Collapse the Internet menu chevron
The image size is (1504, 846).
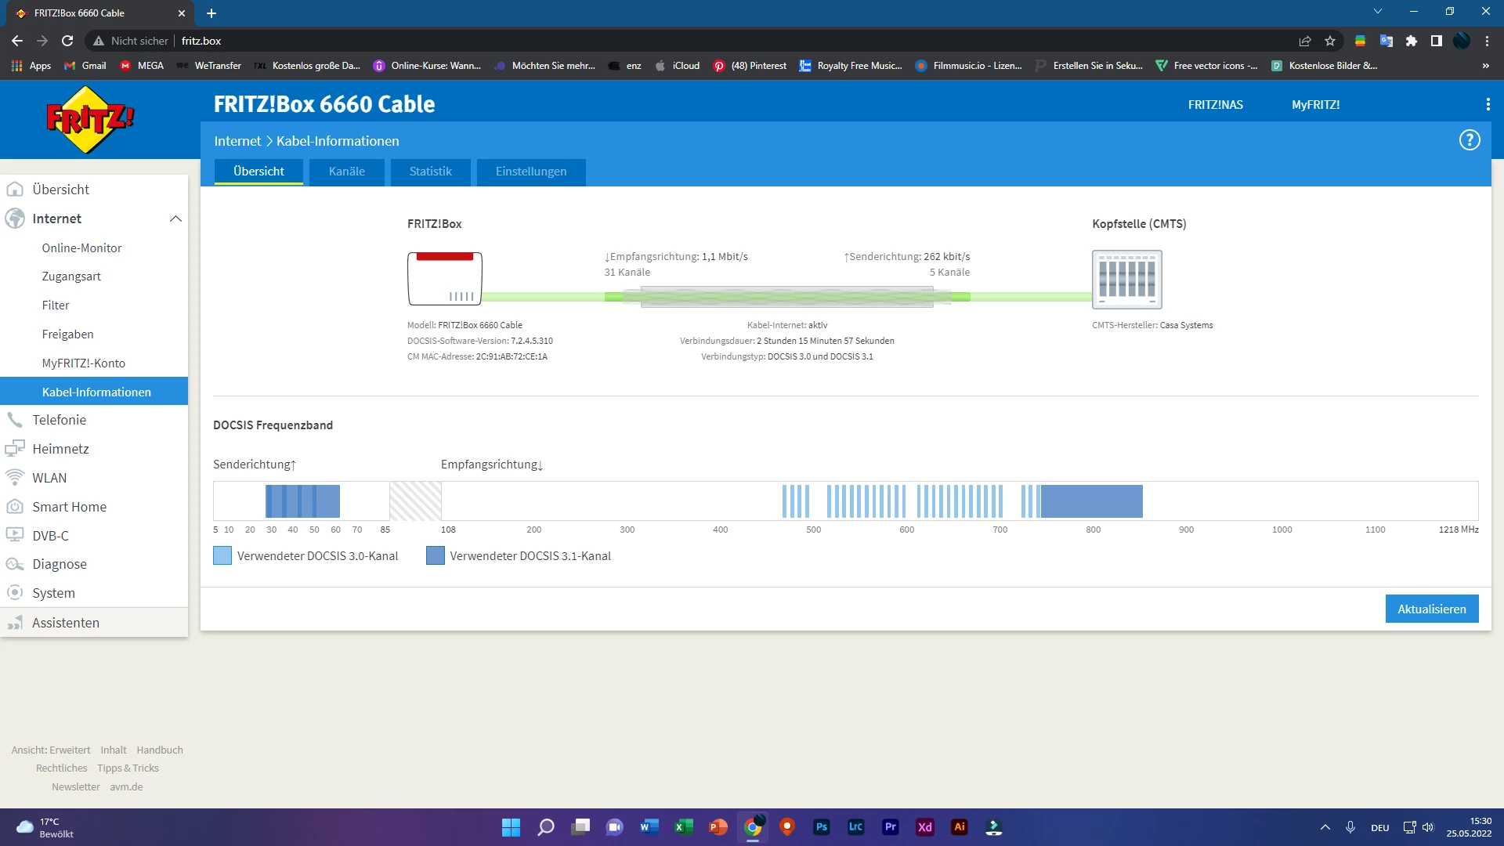click(x=175, y=219)
